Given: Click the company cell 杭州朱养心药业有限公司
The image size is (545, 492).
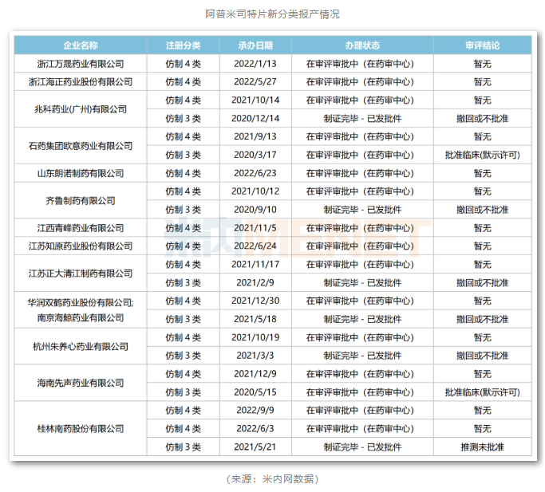Looking at the screenshot, I should tap(81, 346).
